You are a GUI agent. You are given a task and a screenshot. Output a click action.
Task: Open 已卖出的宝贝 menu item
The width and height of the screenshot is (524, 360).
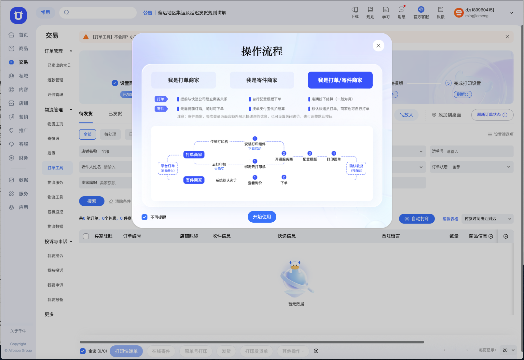[59, 65]
